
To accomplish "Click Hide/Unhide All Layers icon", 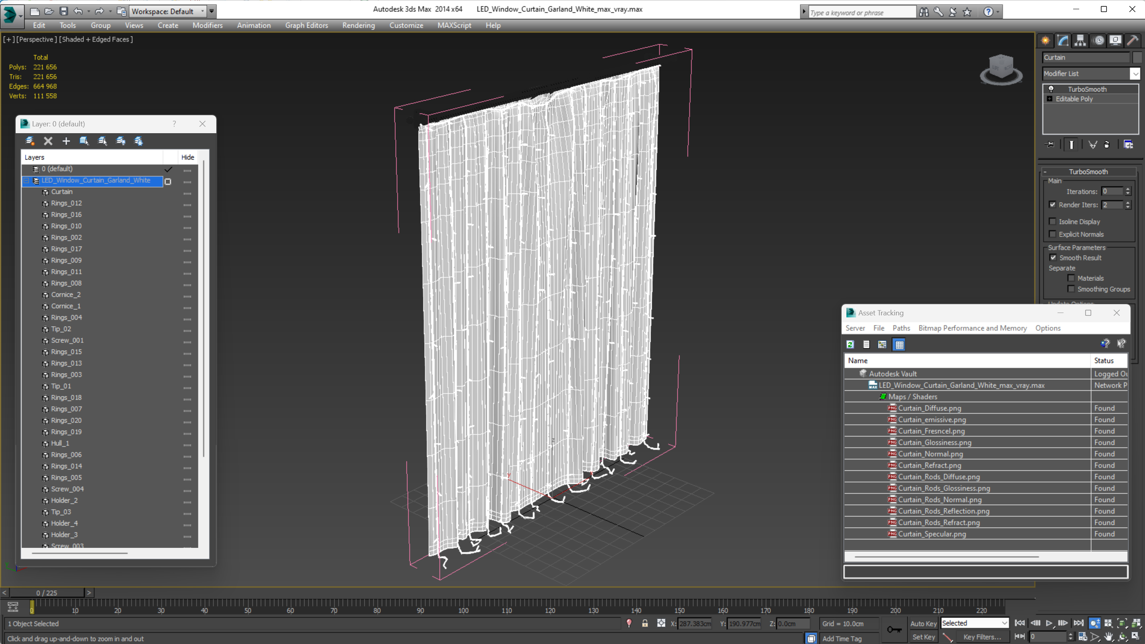I will 120,141.
